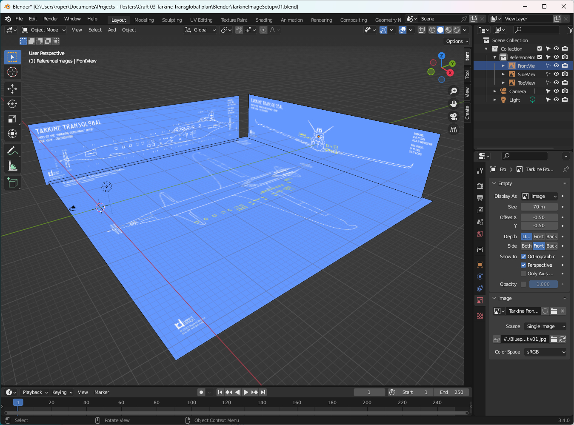This screenshot has height=425, width=574.
Task: Click the Size 70 m field
Action: [x=539, y=207]
